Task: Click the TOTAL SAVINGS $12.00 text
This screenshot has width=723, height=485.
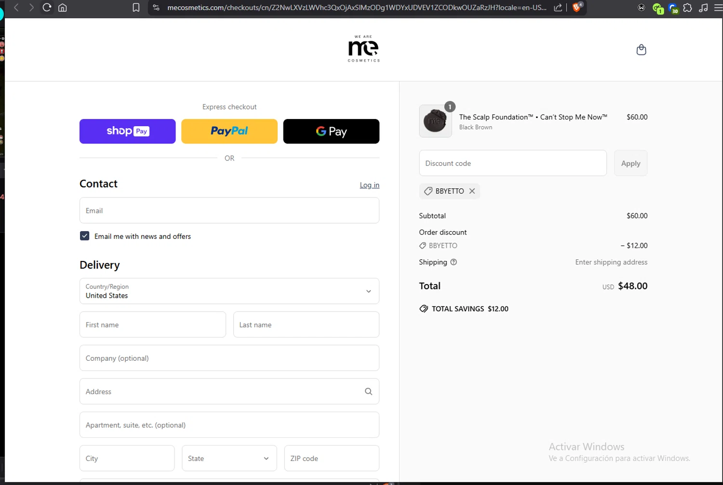Action: point(470,309)
